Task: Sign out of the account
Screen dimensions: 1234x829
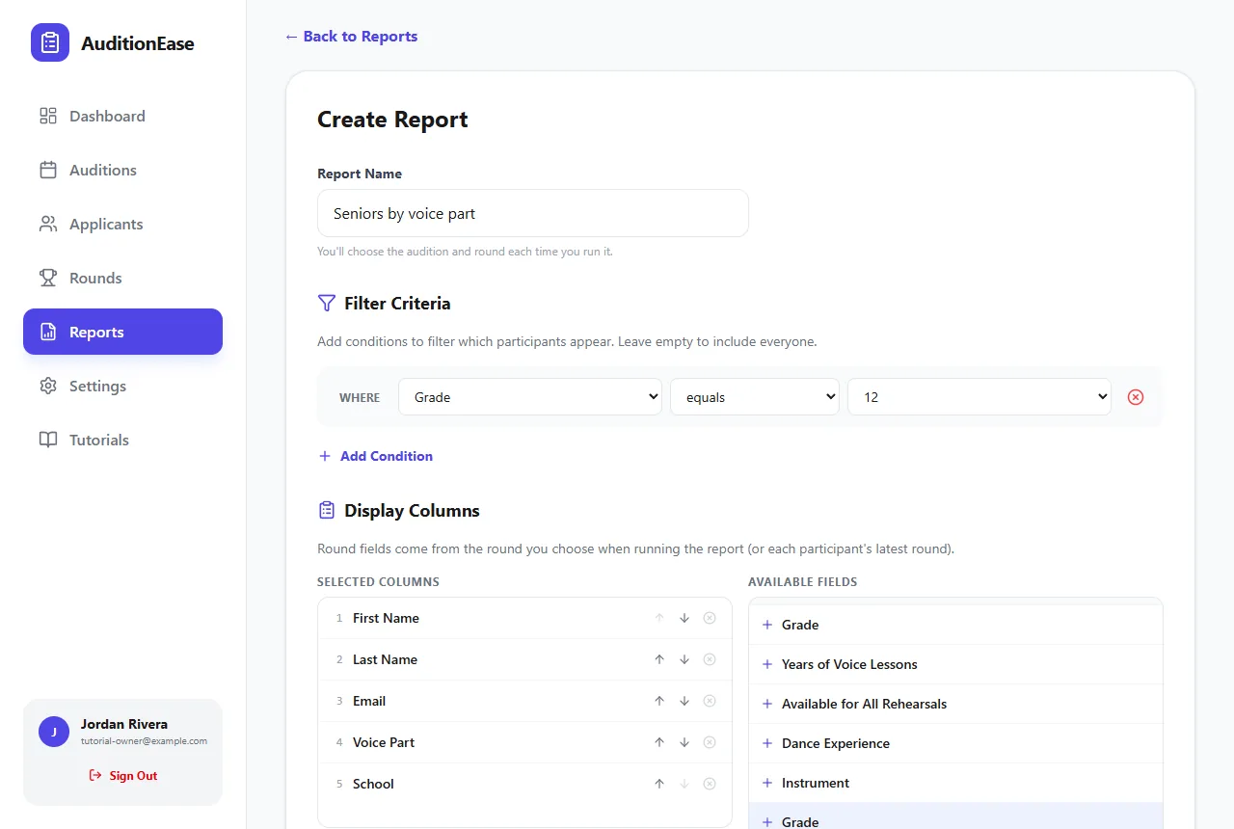Action: (x=122, y=775)
